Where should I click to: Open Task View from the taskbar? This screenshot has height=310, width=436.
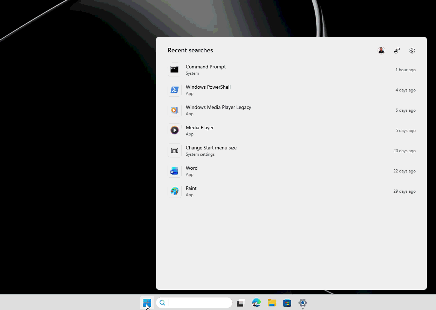[x=240, y=303]
